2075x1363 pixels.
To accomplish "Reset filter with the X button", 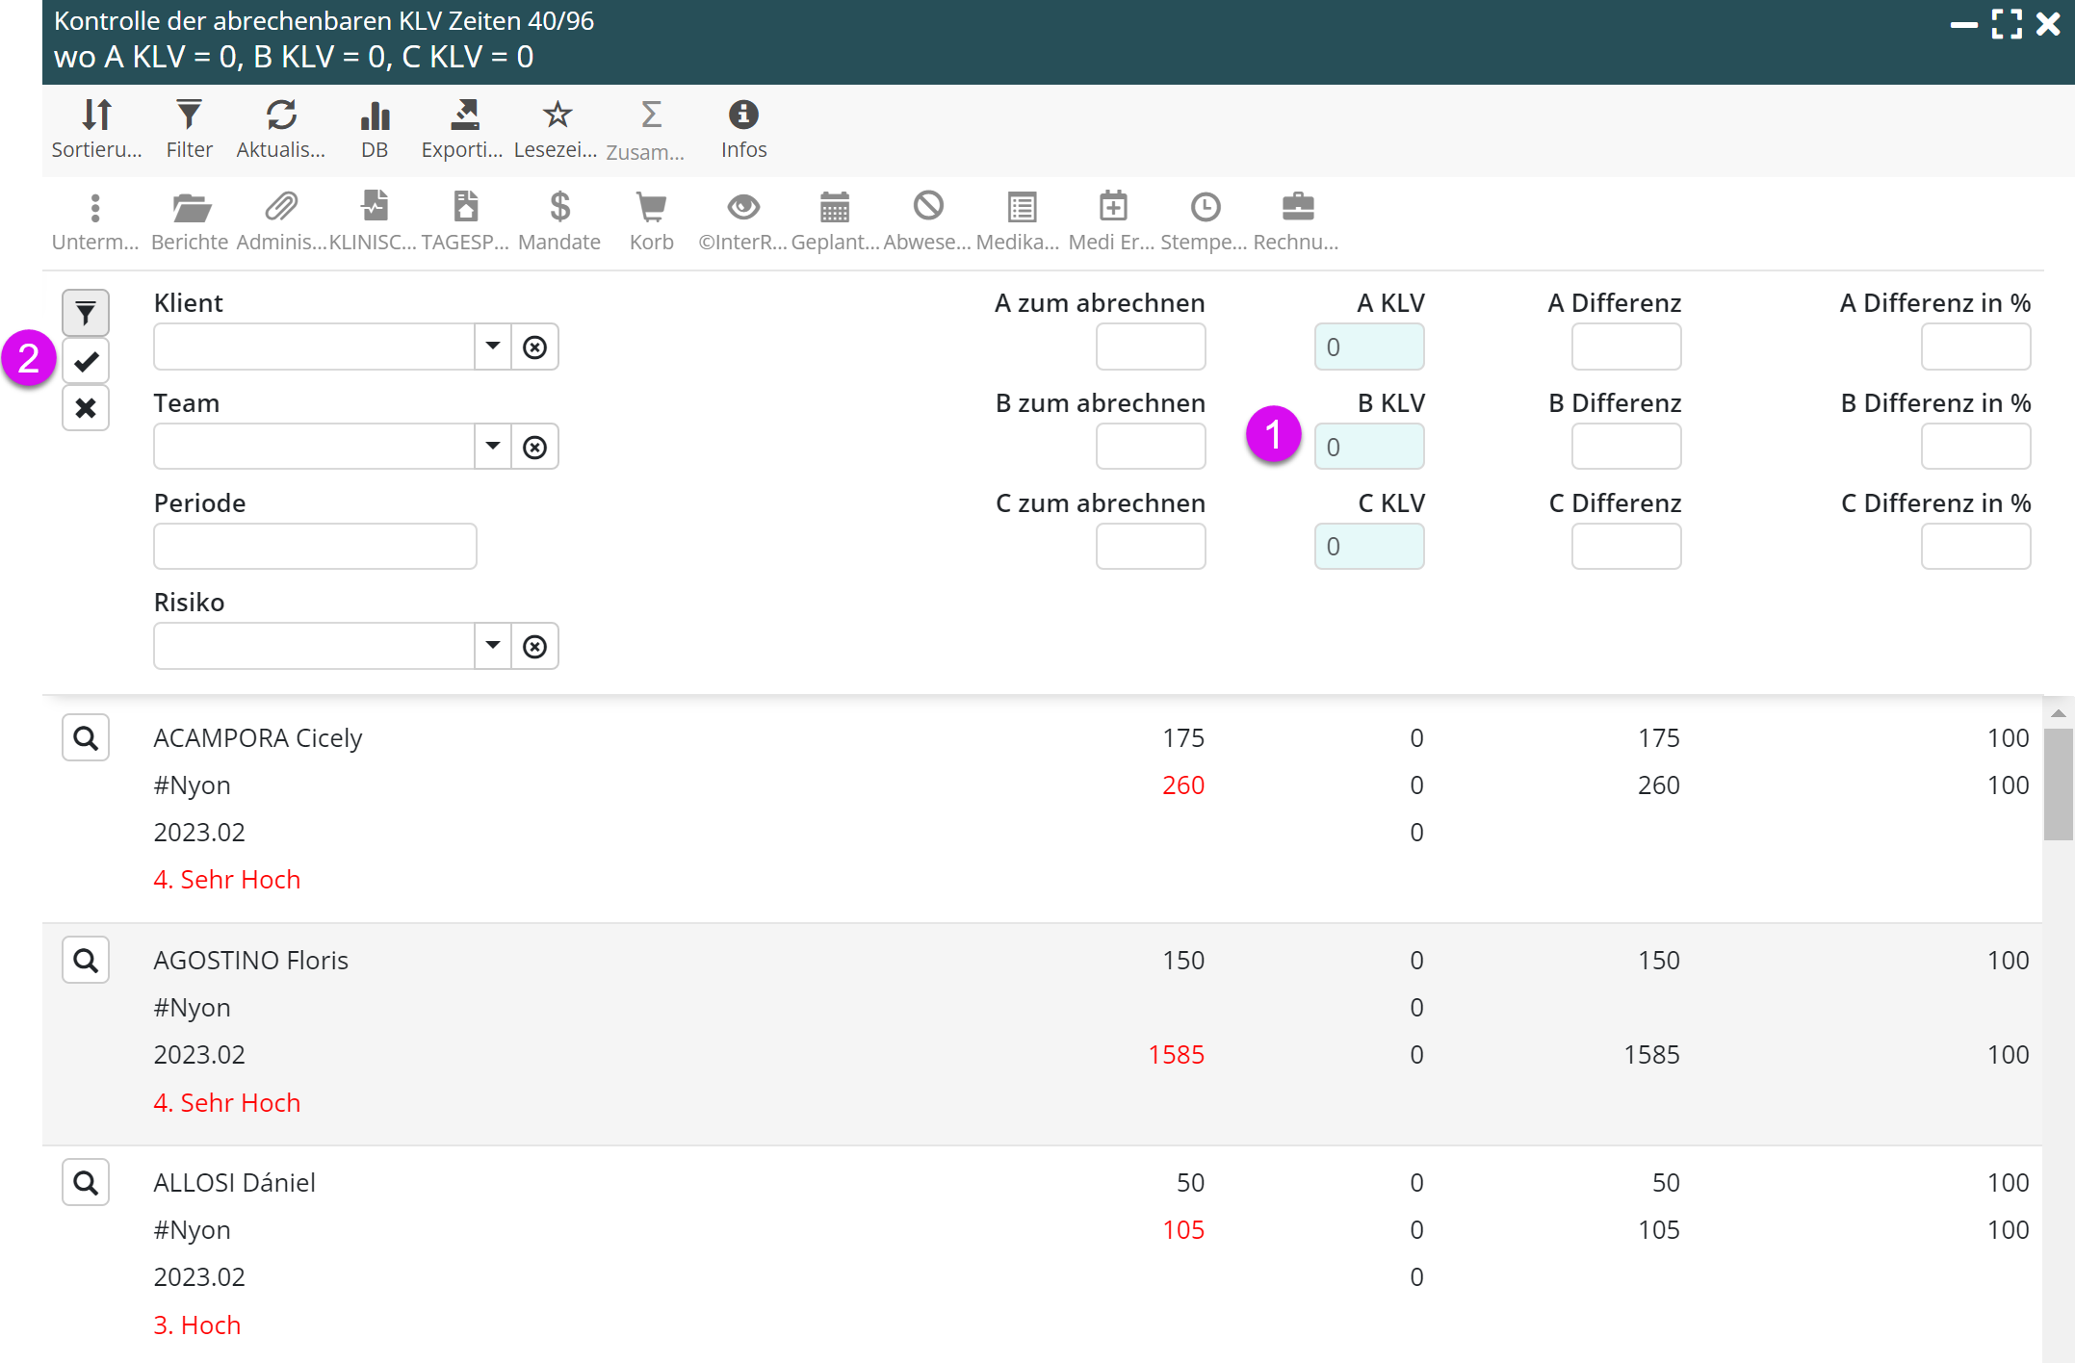I will [86, 408].
